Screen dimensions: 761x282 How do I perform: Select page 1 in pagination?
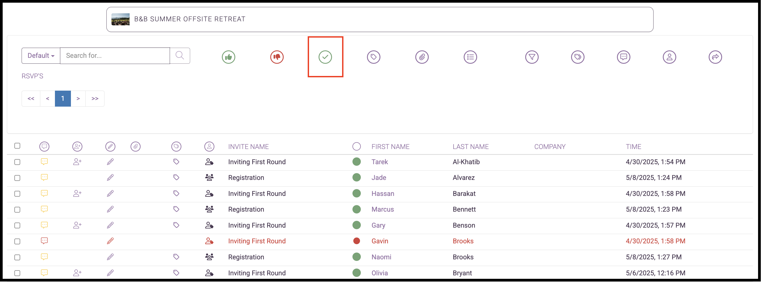tap(63, 99)
